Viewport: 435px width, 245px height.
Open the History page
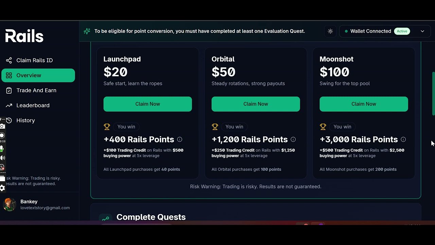[x=25, y=120]
